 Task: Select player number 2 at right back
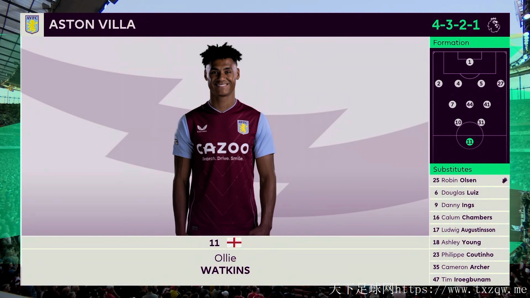(439, 84)
